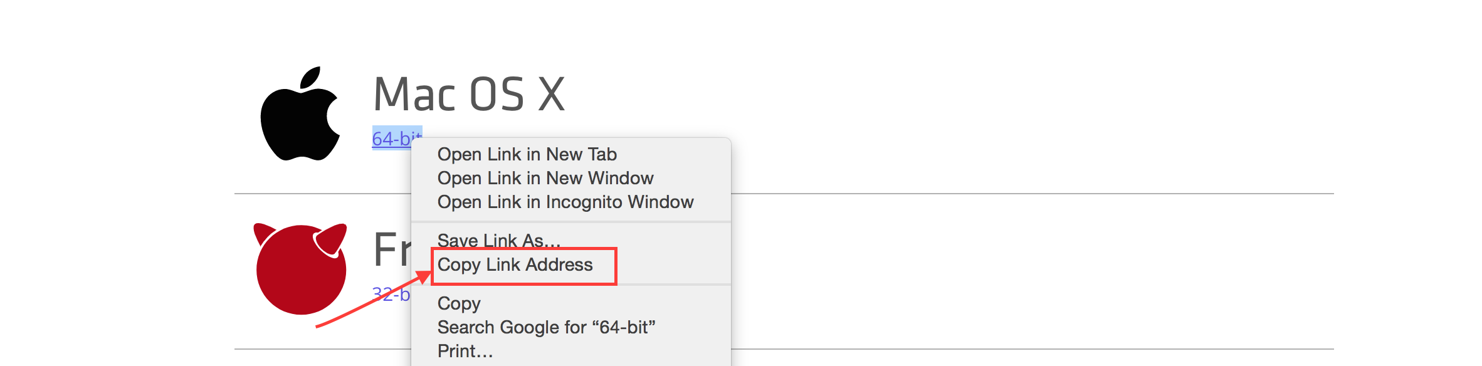Open the partially hidden 32-bit link
Viewport: 1482px width, 366px height.
(391, 294)
